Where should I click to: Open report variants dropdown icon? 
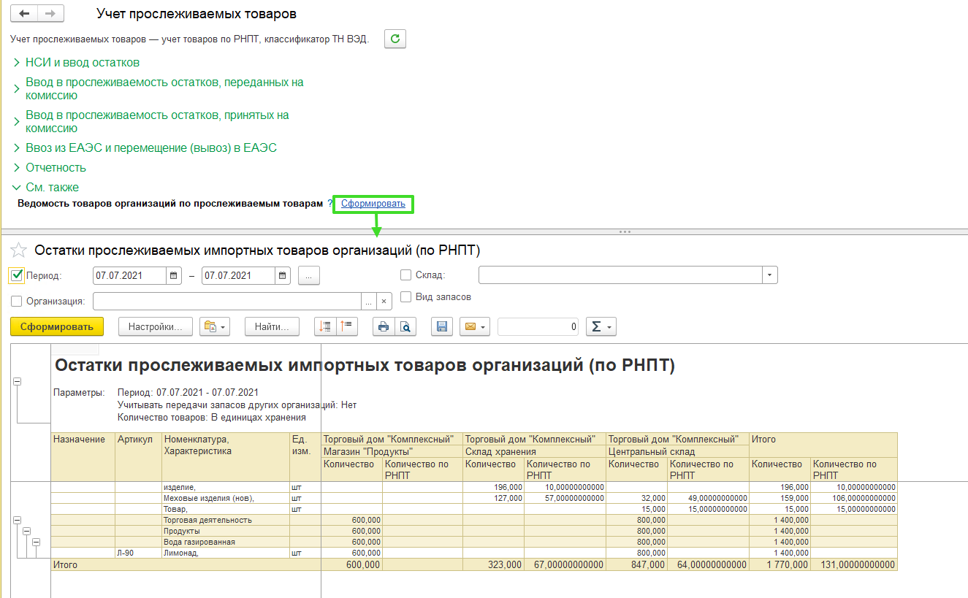click(x=215, y=326)
